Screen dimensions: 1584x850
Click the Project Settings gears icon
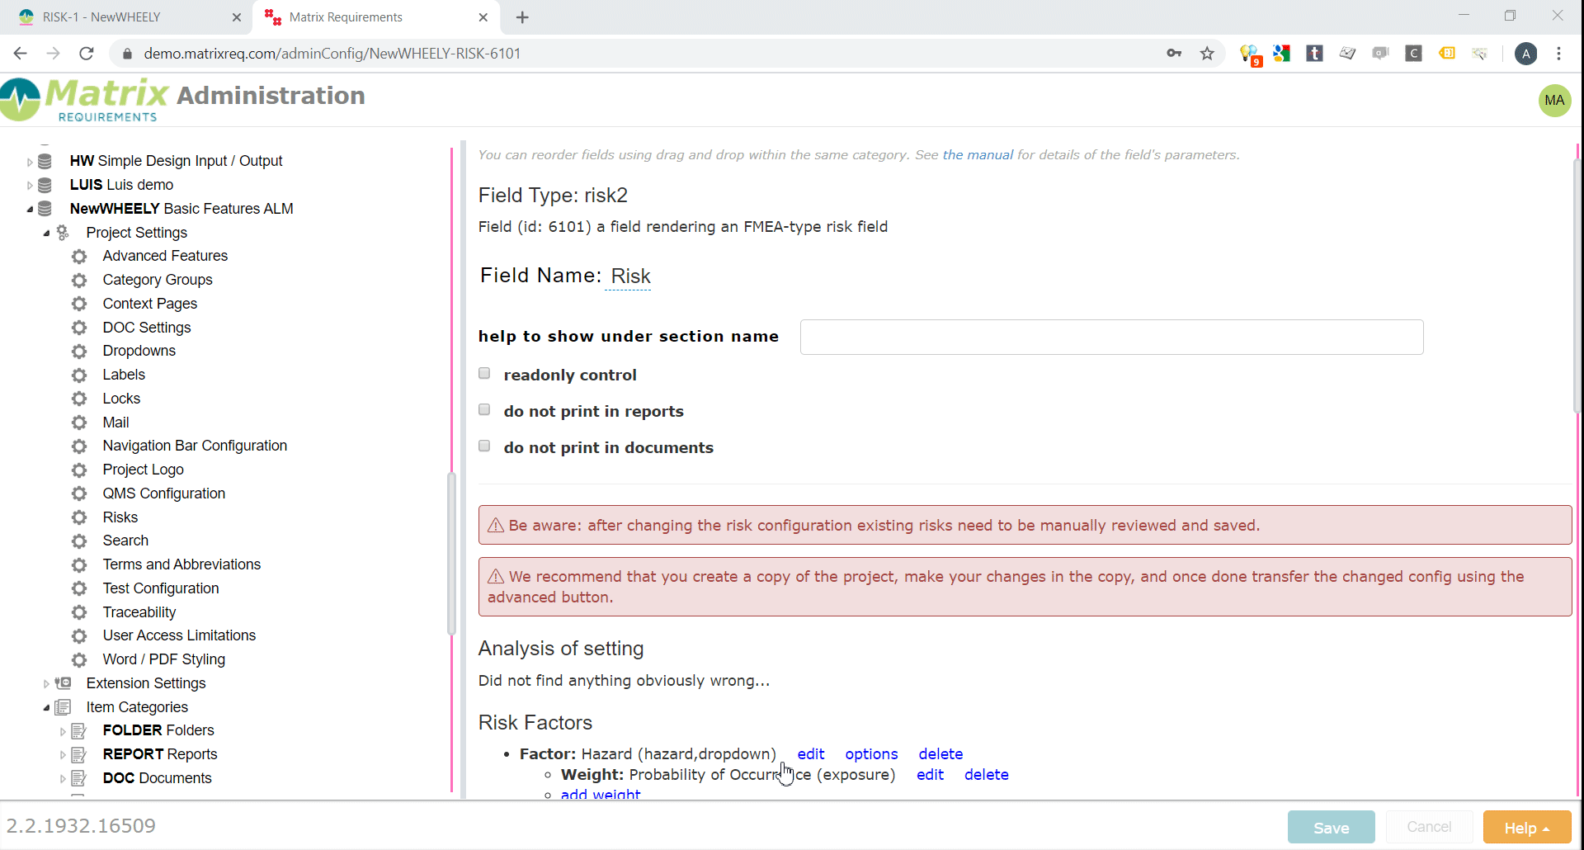click(63, 233)
